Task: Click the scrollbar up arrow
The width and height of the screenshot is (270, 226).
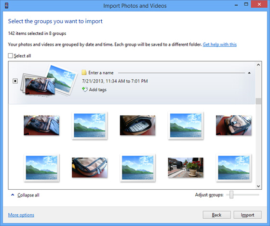Action: point(258,65)
